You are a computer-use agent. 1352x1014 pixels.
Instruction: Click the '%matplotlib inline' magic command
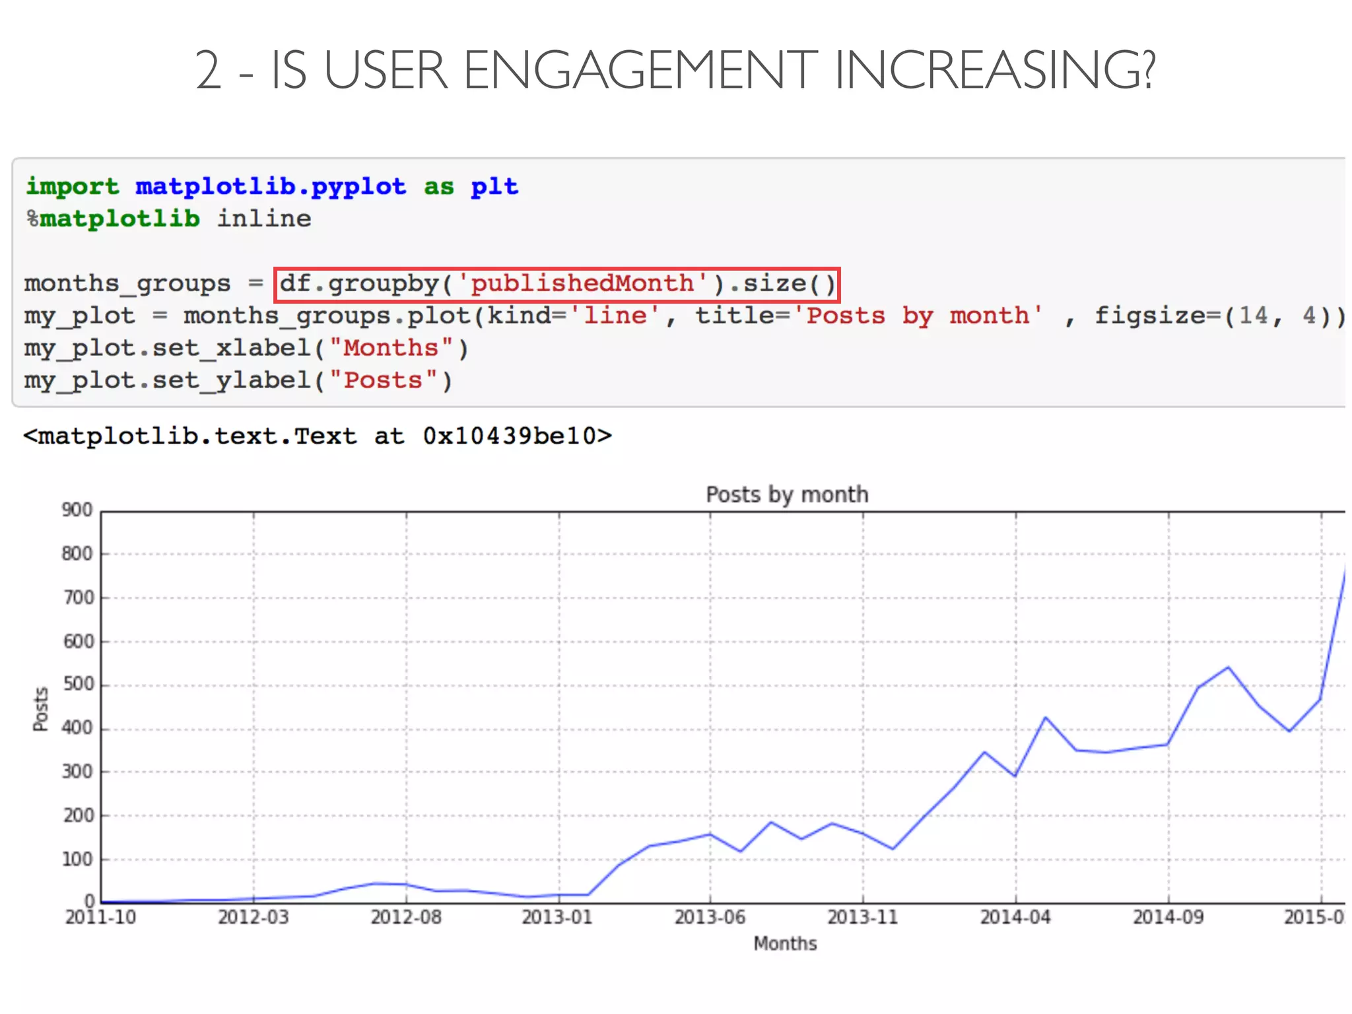pos(168,219)
